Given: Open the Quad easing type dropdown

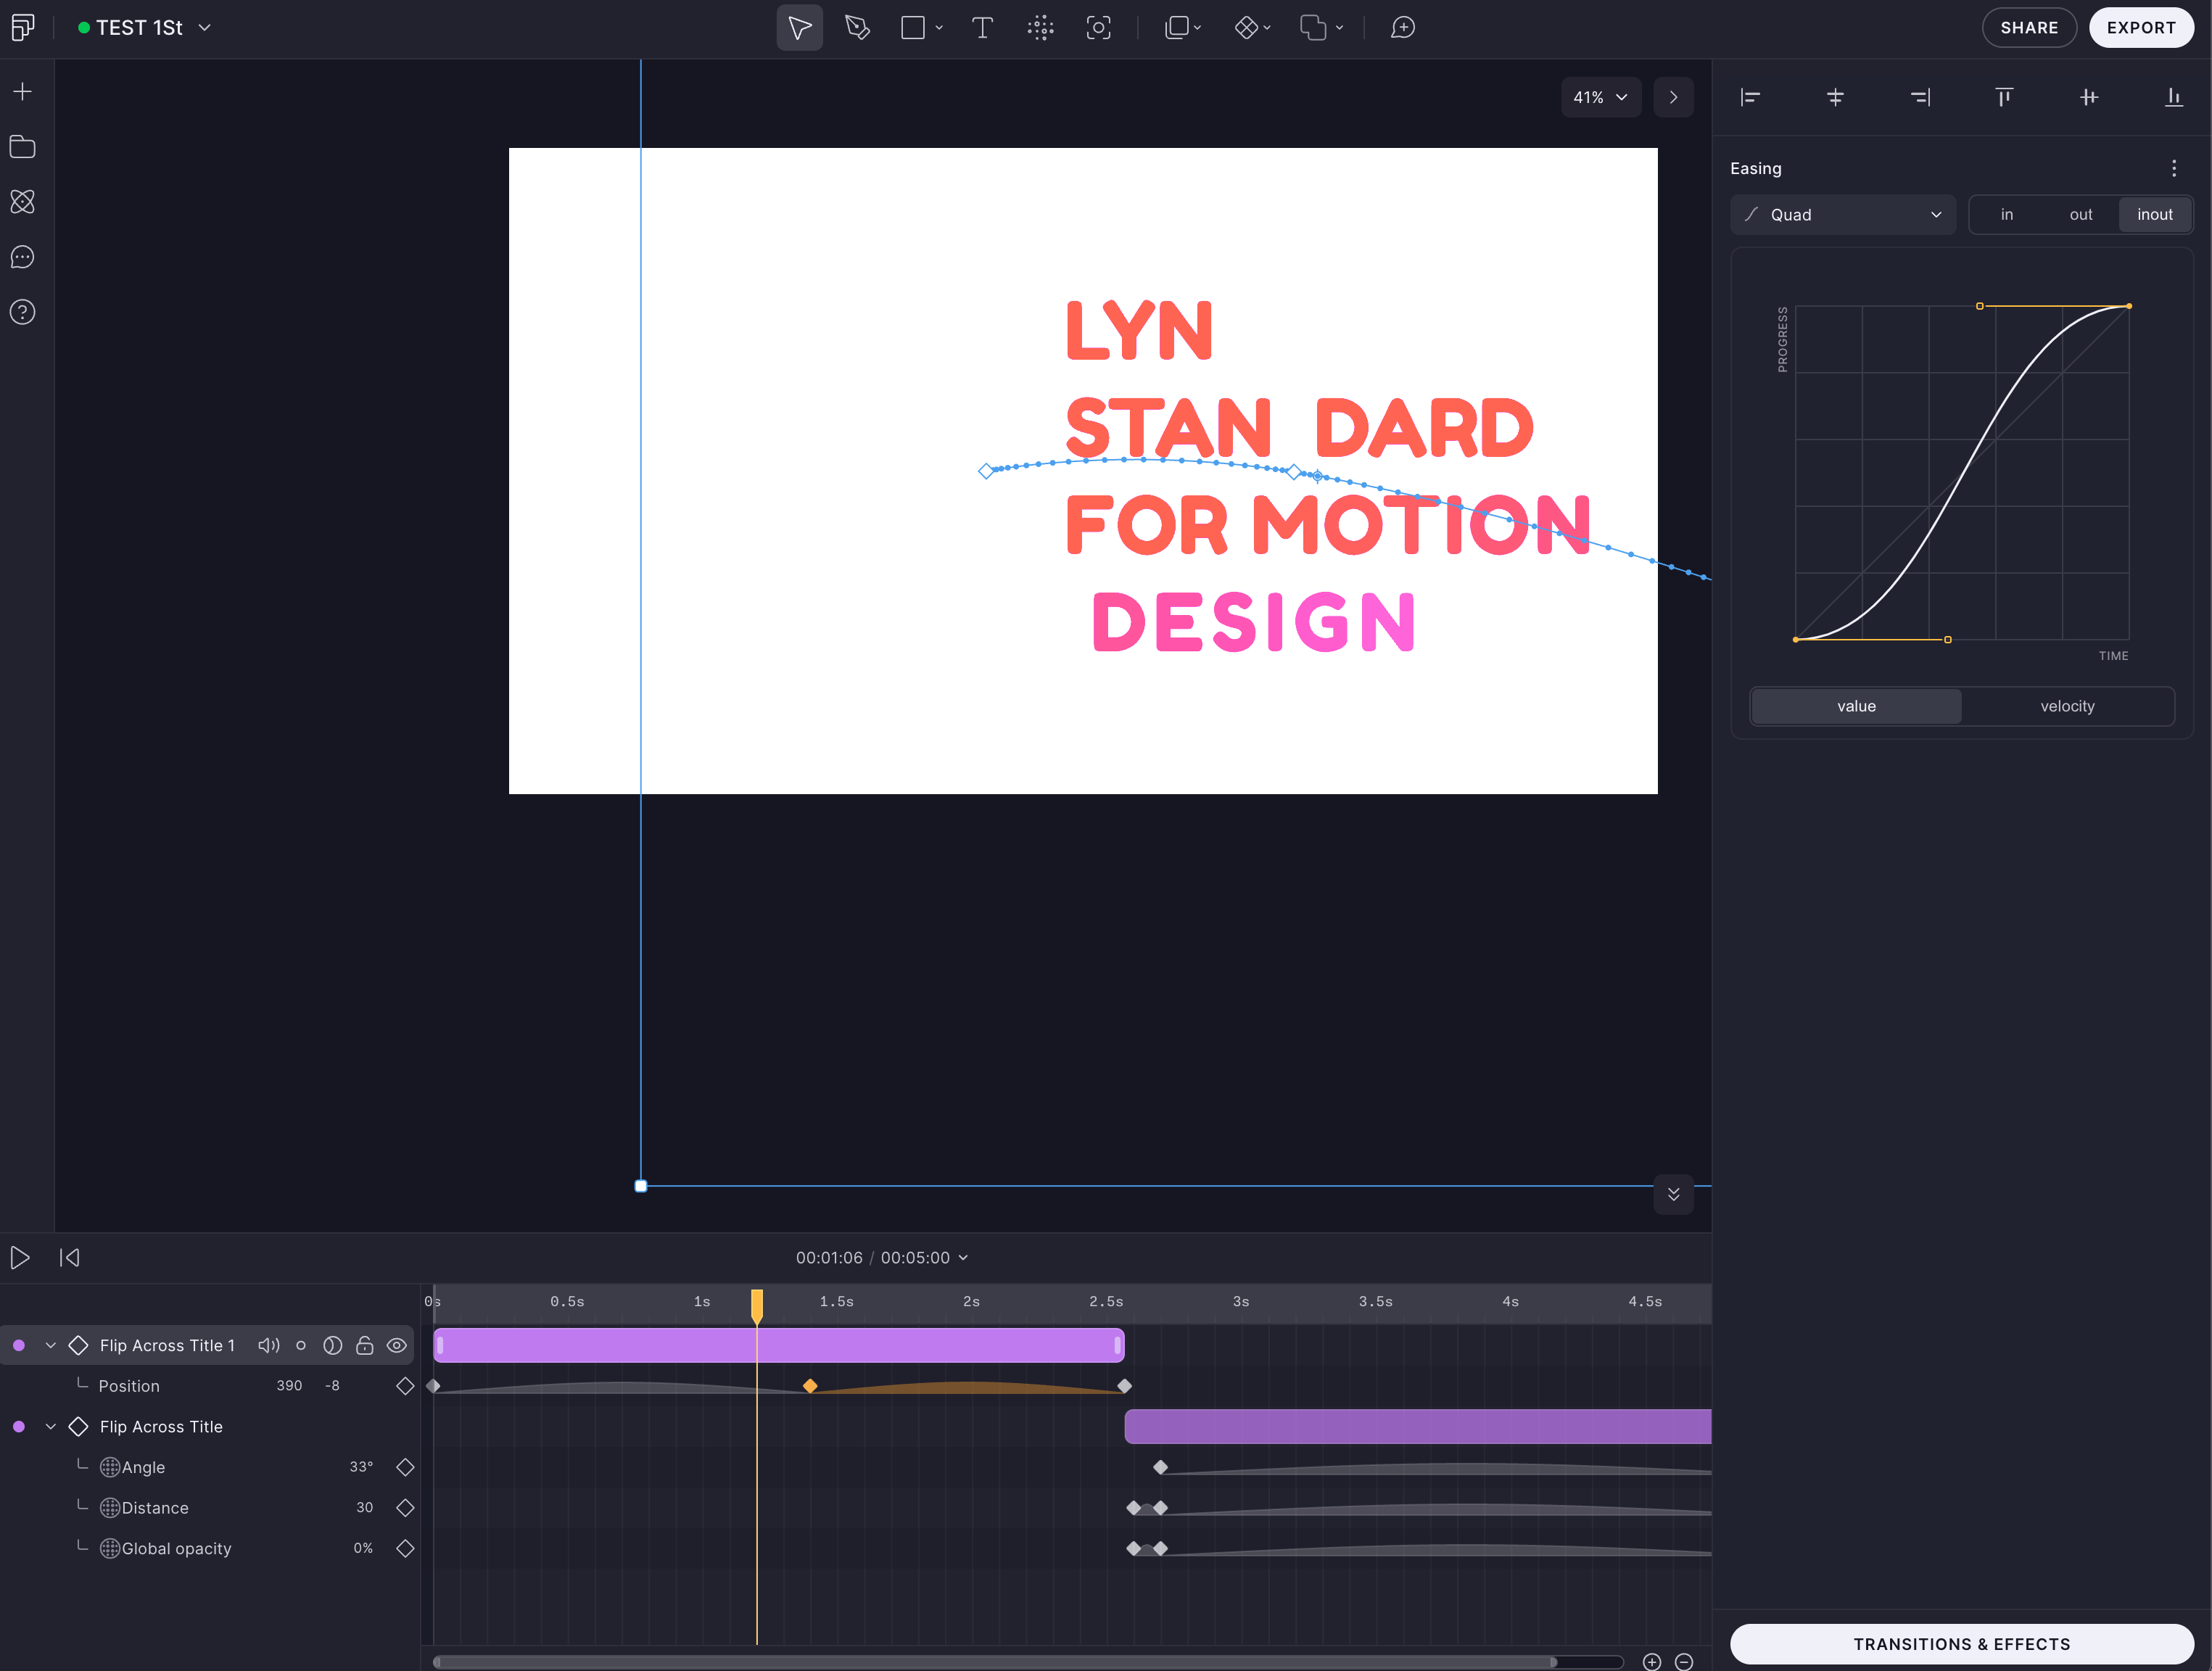Looking at the screenshot, I should [1842, 215].
